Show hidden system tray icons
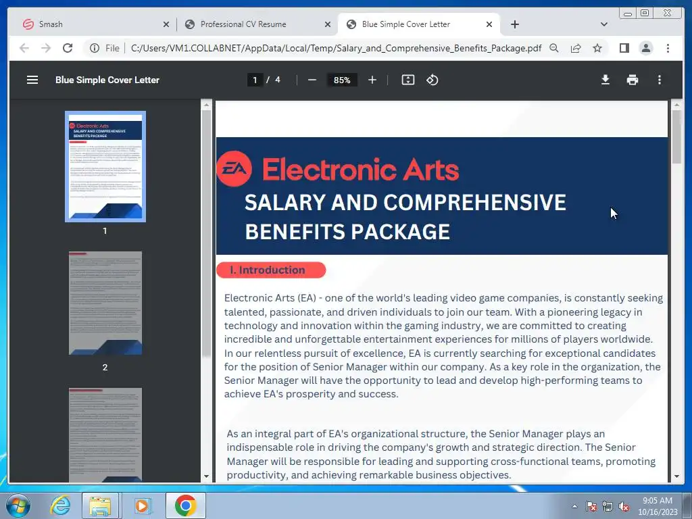 pyautogui.click(x=574, y=506)
